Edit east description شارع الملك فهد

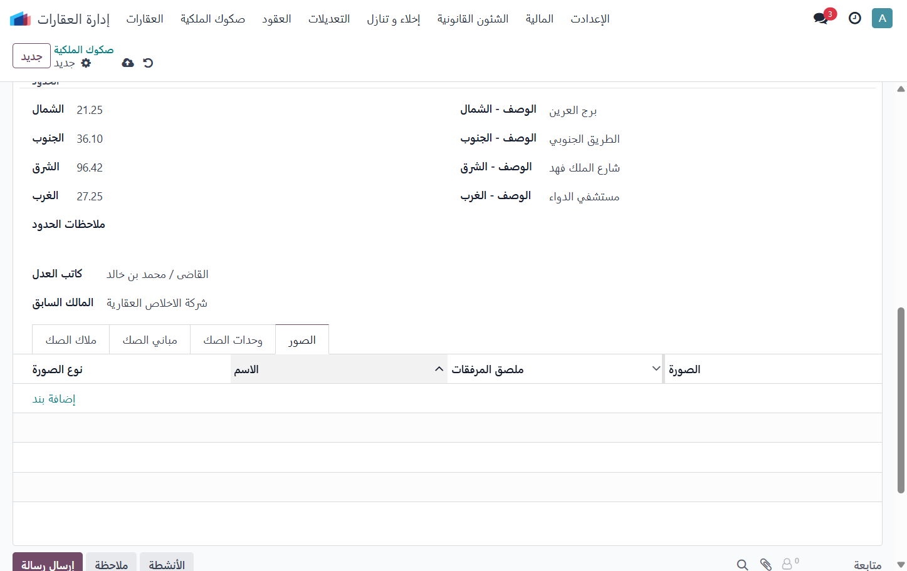(584, 168)
